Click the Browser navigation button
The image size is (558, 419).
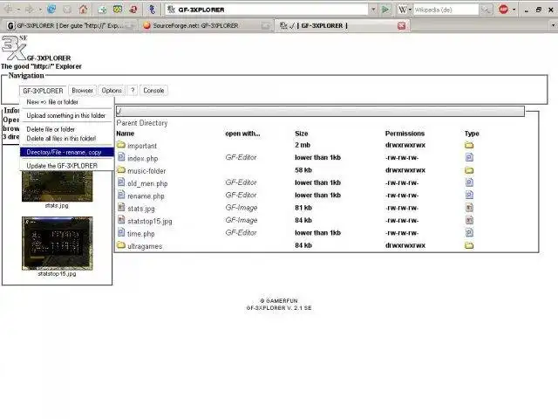(82, 91)
